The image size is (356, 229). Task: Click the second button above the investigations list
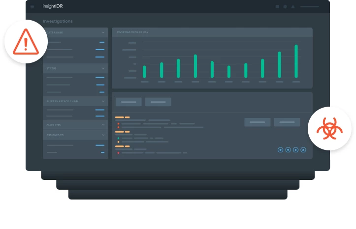coord(158,102)
